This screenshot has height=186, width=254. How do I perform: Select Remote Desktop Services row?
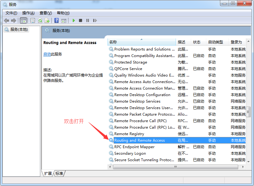[177, 101]
